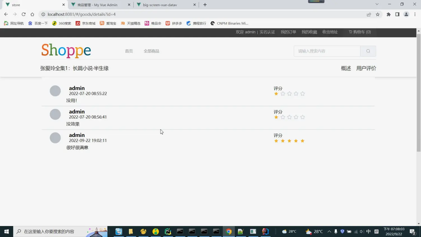Click the Shoppe logo
421x237 pixels.
click(x=66, y=51)
